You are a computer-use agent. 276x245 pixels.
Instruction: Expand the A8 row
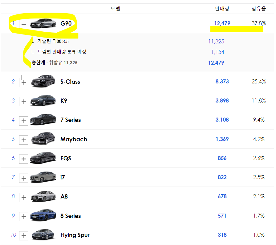pos(24,197)
